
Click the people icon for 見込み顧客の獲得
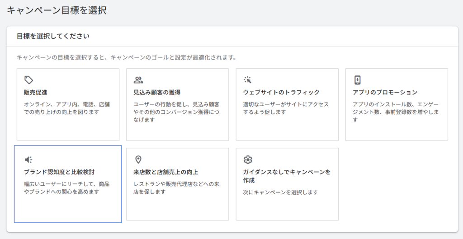[138, 80]
